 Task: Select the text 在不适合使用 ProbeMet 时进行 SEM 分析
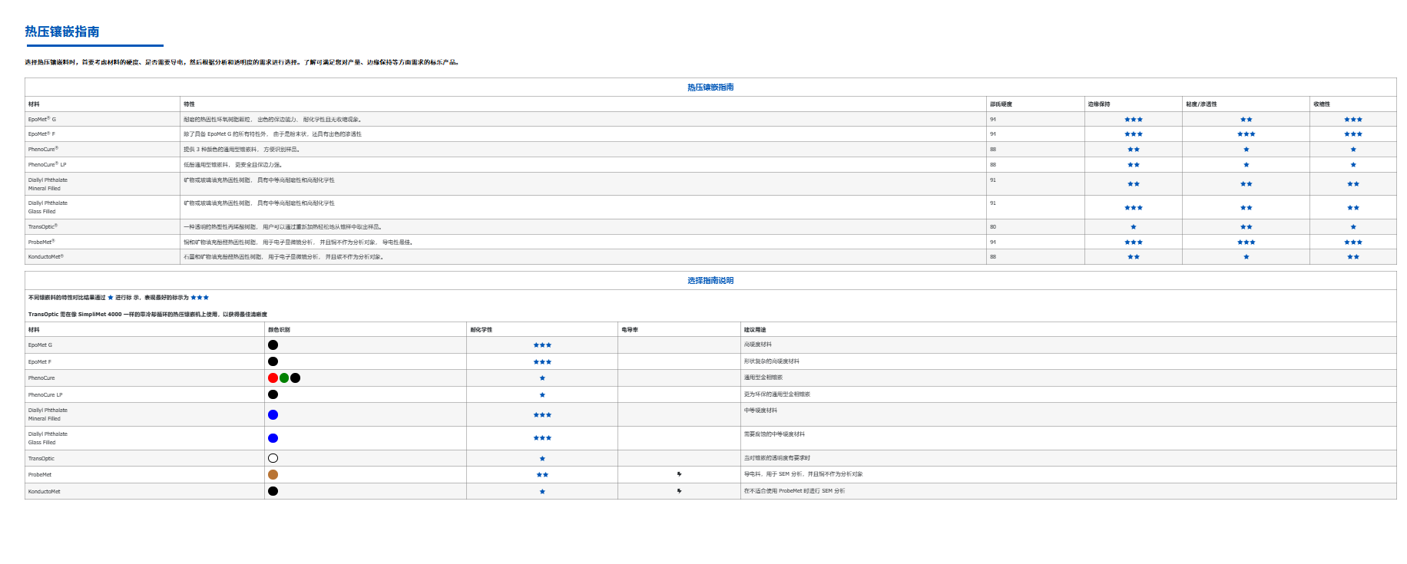[794, 491]
